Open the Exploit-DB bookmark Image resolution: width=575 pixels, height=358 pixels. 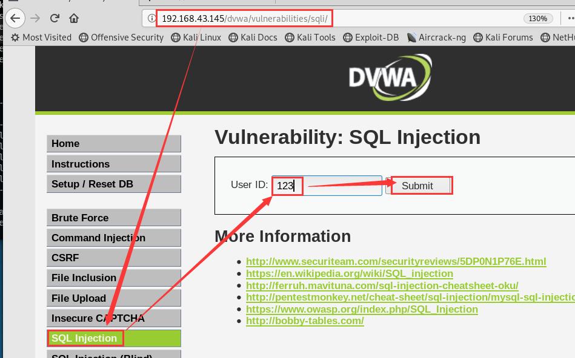click(x=371, y=37)
